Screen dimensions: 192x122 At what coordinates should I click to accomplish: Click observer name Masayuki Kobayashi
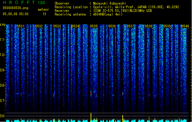pyautogui.click(x=110, y=3)
